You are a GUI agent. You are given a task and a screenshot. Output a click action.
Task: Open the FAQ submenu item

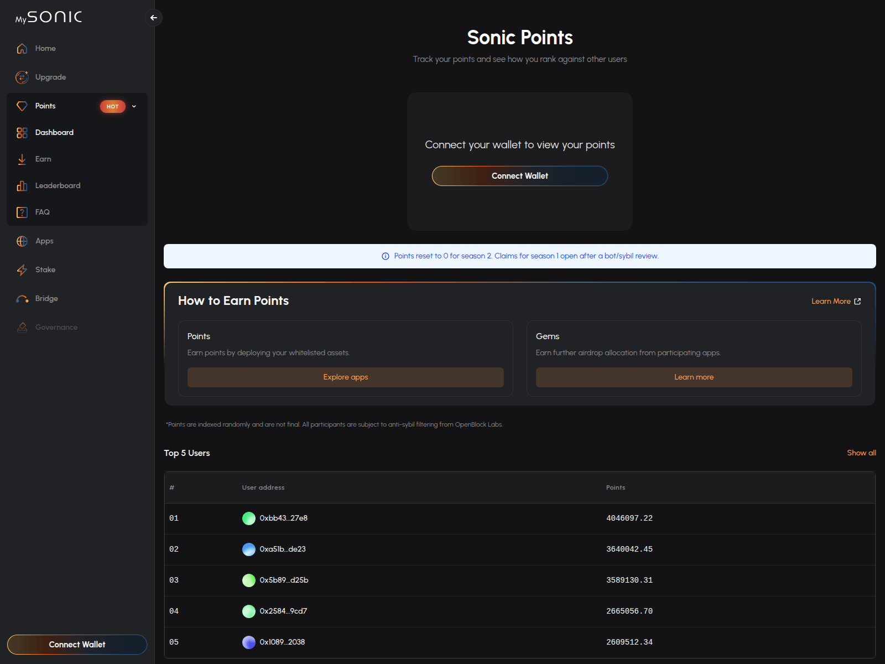tap(77, 212)
